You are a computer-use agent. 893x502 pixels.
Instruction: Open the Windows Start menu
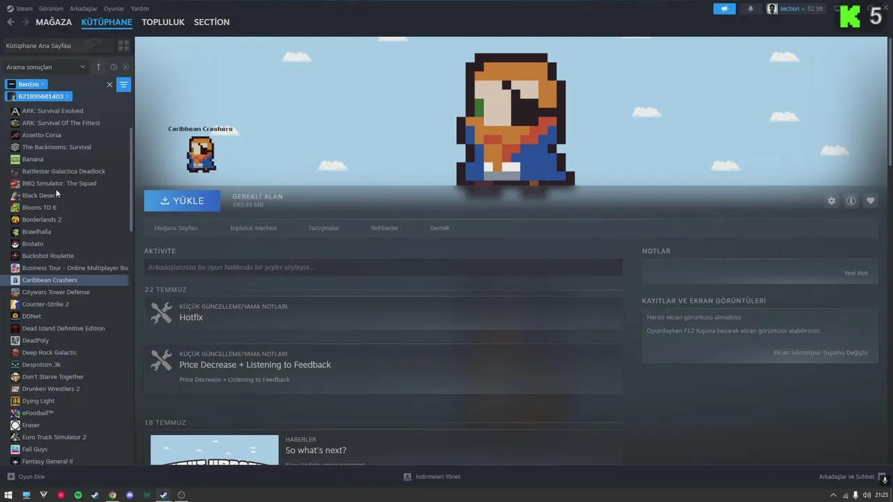tap(9, 495)
